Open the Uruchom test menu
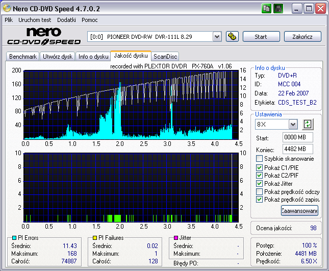The width and height of the screenshot is (329, 271). pyautogui.click(x=35, y=20)
